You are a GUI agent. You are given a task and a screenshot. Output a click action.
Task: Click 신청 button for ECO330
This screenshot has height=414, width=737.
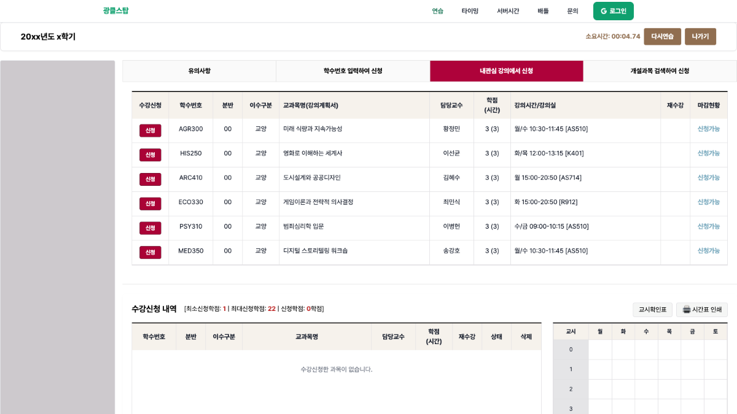(x=150, y=204)
